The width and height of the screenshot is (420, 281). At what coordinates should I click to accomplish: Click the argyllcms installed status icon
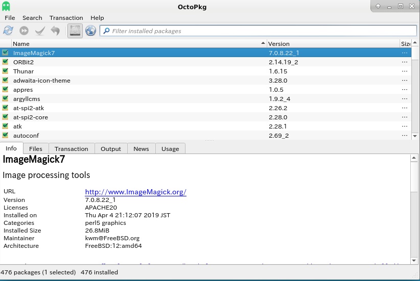[x=5, y=98]
